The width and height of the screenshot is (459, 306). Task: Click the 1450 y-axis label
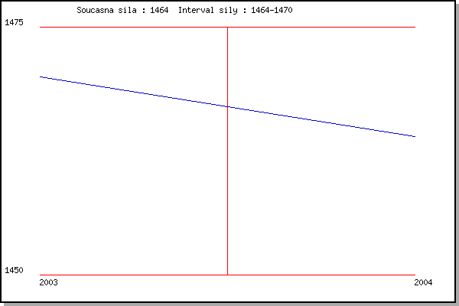click(14, 270)
